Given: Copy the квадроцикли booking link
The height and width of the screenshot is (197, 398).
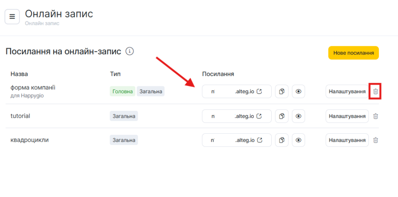Looking at the screenshot, I should point(282,140).
